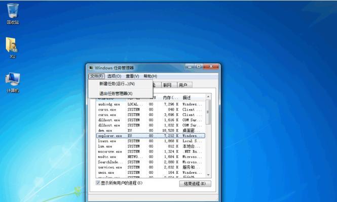
Task: Click the NETWO... user name cell
Action: (135, 157)
